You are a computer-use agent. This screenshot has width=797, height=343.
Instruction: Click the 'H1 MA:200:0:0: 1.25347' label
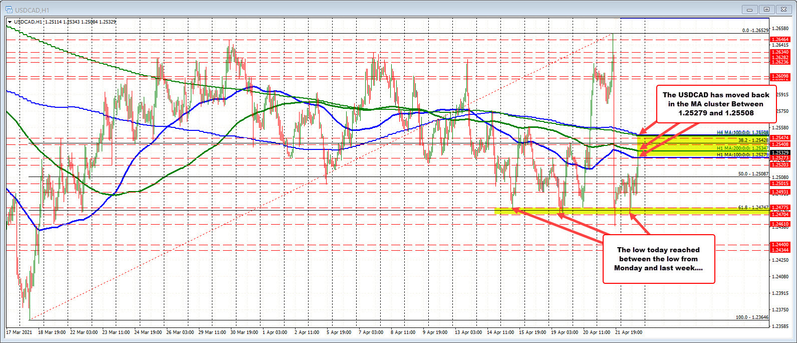point(742,149)
